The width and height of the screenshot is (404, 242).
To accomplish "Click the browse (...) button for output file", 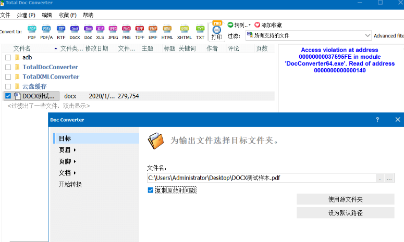I will [x=389, y=178].
